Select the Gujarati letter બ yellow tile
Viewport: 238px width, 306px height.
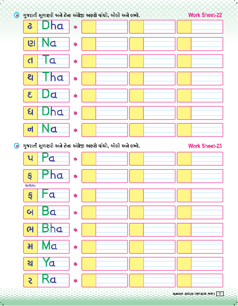(30, 212)
